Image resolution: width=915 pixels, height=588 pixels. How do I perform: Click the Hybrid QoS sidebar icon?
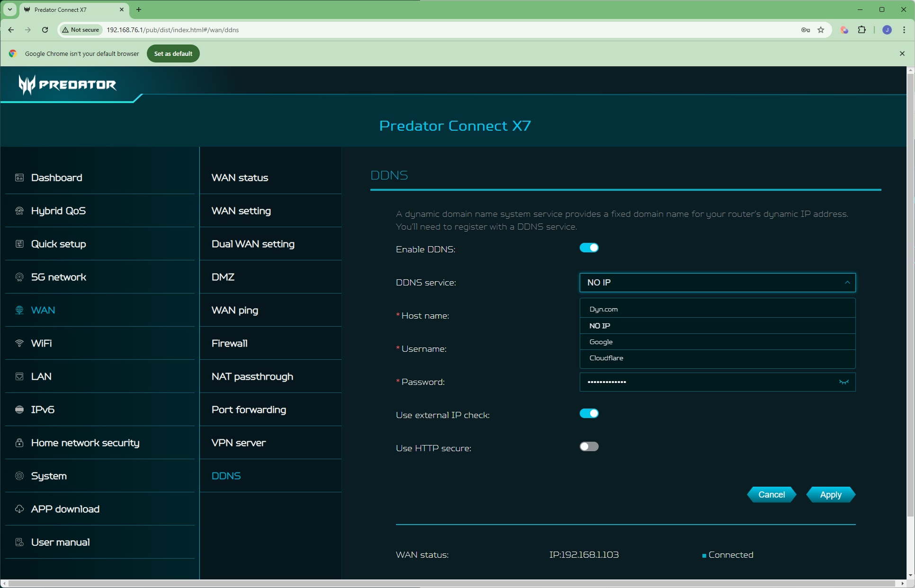tap(19, 211)
